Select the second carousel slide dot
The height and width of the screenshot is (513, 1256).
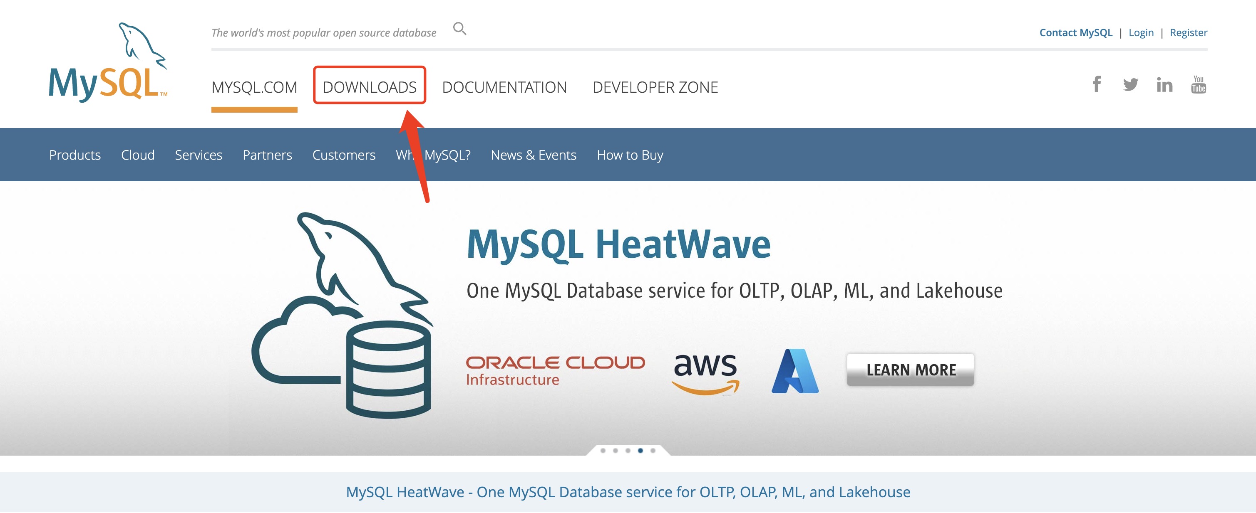coord(616,451)
